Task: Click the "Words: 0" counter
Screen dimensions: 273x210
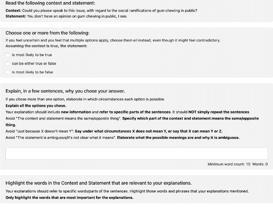Action: [x=260, y=164]
